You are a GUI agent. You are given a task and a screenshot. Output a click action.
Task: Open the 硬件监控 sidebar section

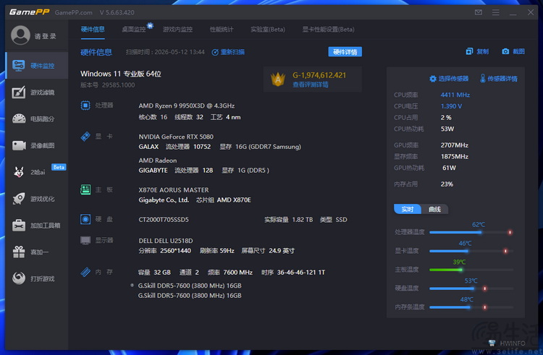[37, 66]
